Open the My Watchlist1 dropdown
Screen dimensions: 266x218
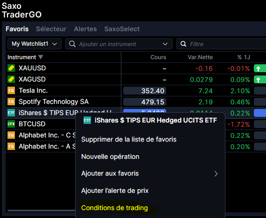(35, 44)
